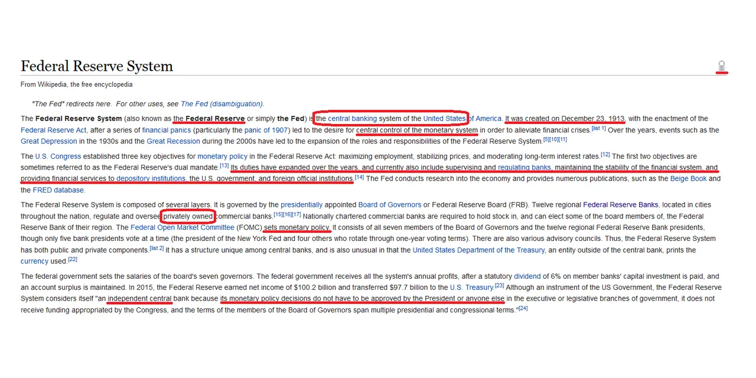
Task: Click 'It was created on December 23, 1913'
Action: click(565, 119)
